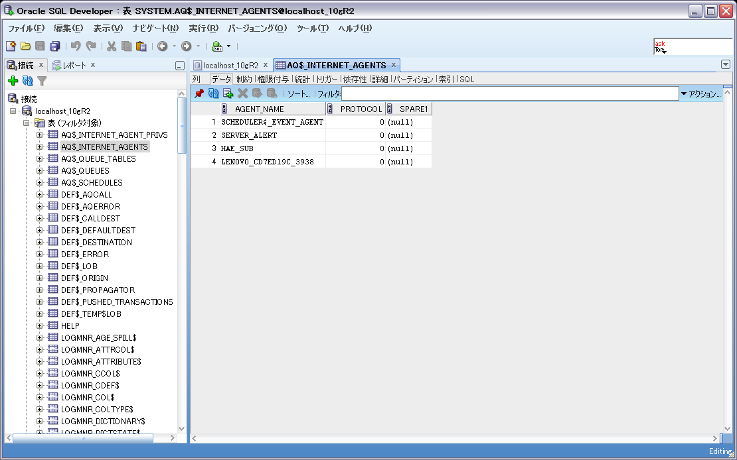Open the ツール(T) menu

[x=313, y=28]
